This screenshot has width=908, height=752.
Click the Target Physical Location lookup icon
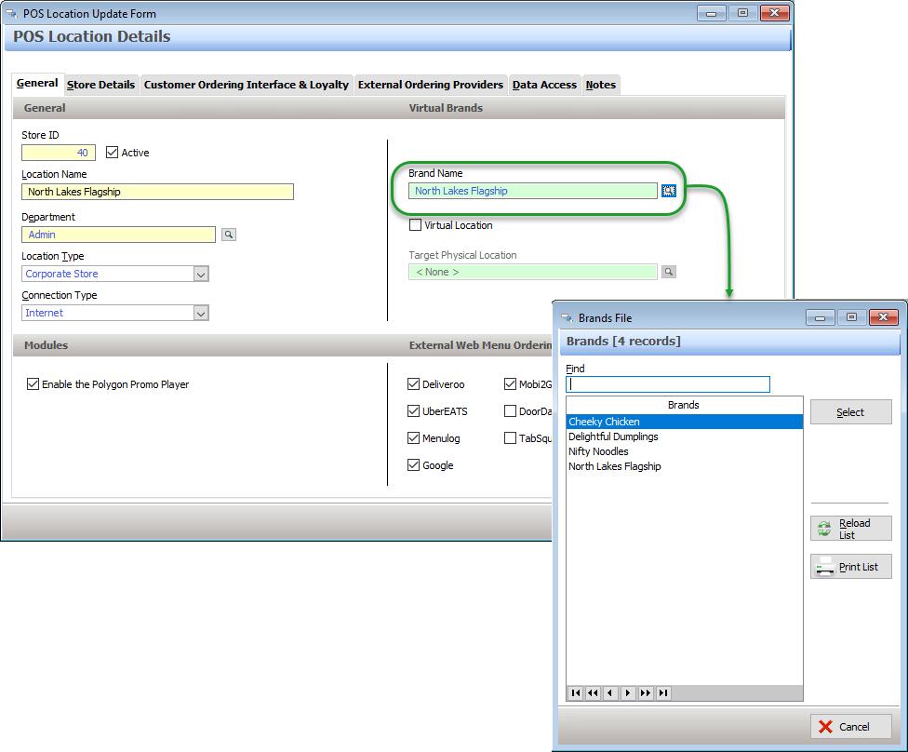pyautogui.click(x=668, y=272)
